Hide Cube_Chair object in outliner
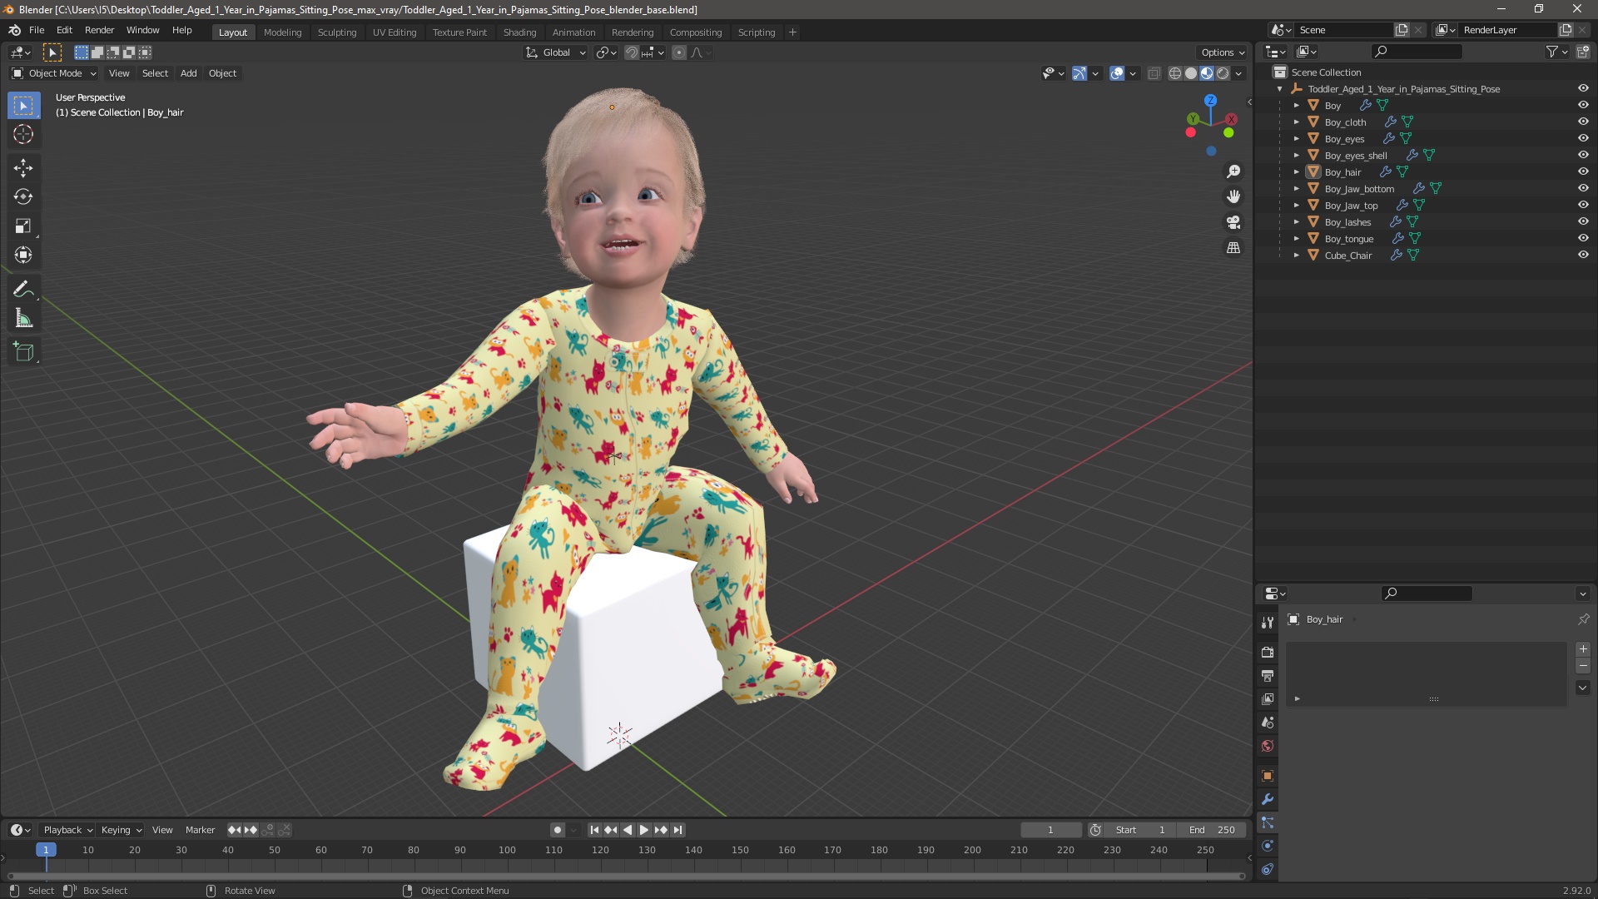The width and height of the screenshot is (1598, 899). click(x=1583, y=255)
